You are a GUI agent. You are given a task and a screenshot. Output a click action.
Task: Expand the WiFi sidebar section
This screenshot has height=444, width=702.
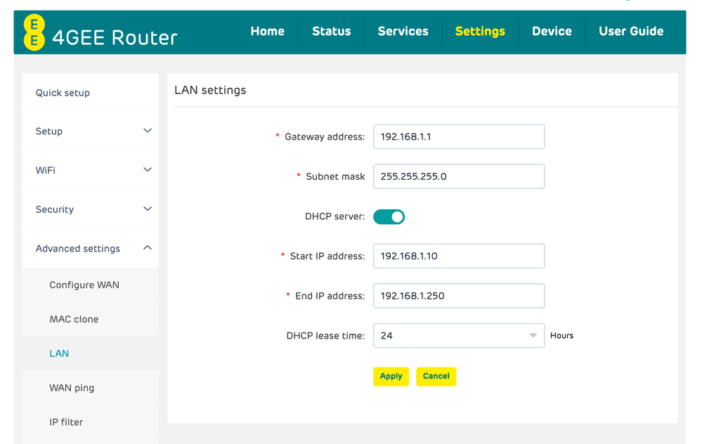(x=90, y=170)
